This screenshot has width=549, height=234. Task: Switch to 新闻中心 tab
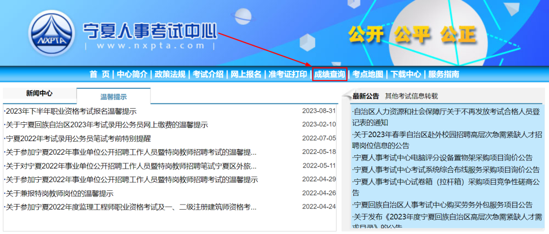[39, 93]
